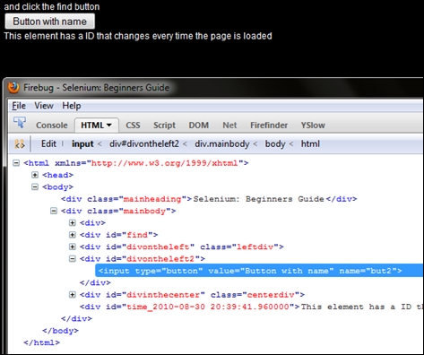Select the highlighted input type="button" row
Image resolution: width=424 pixels, height=355 pixels.
coord(259,271)
